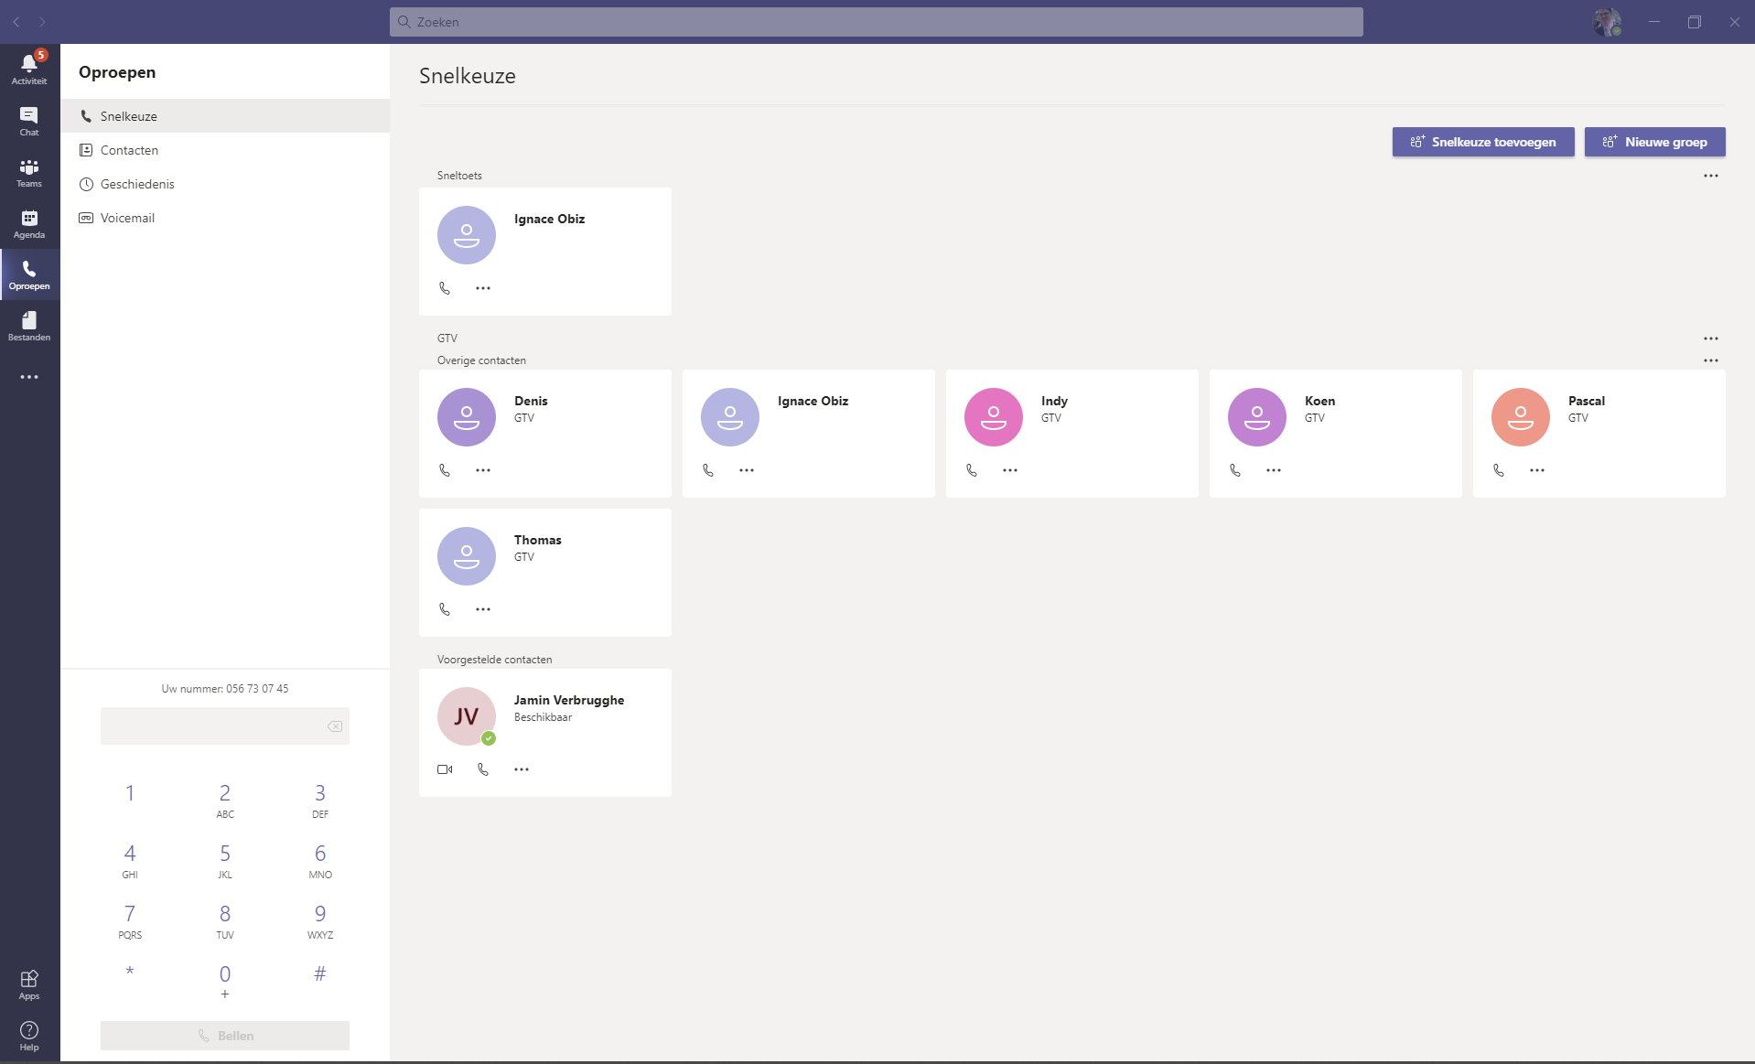
Task: Open more options on Pascal card
Action: point(1537,470)
